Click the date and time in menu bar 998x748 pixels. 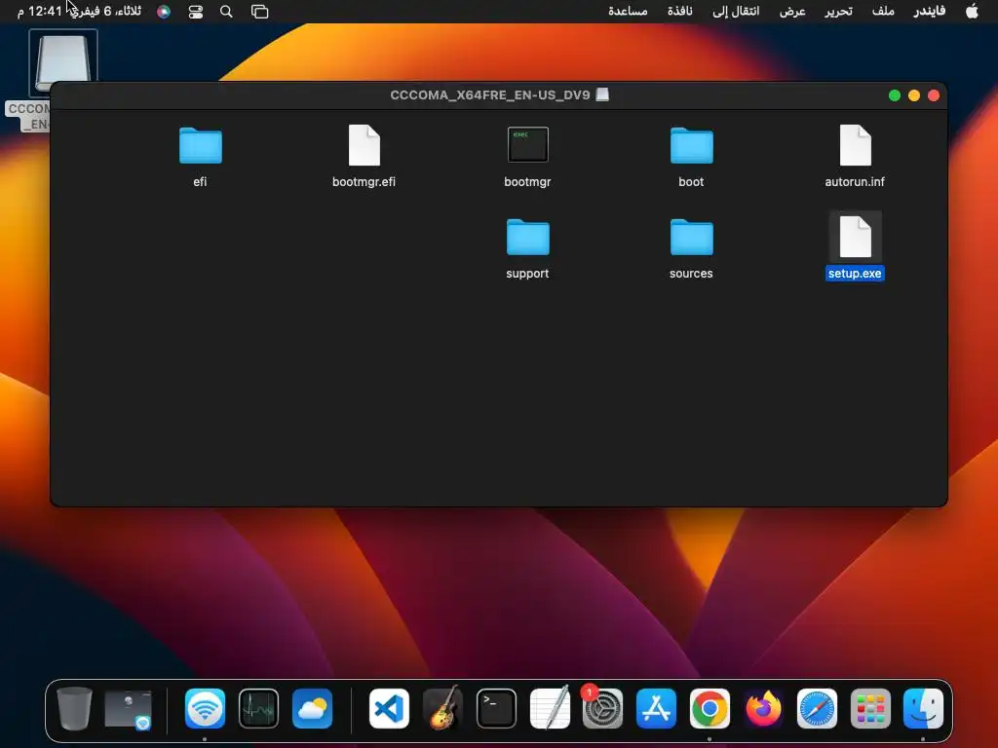point(79,12)
